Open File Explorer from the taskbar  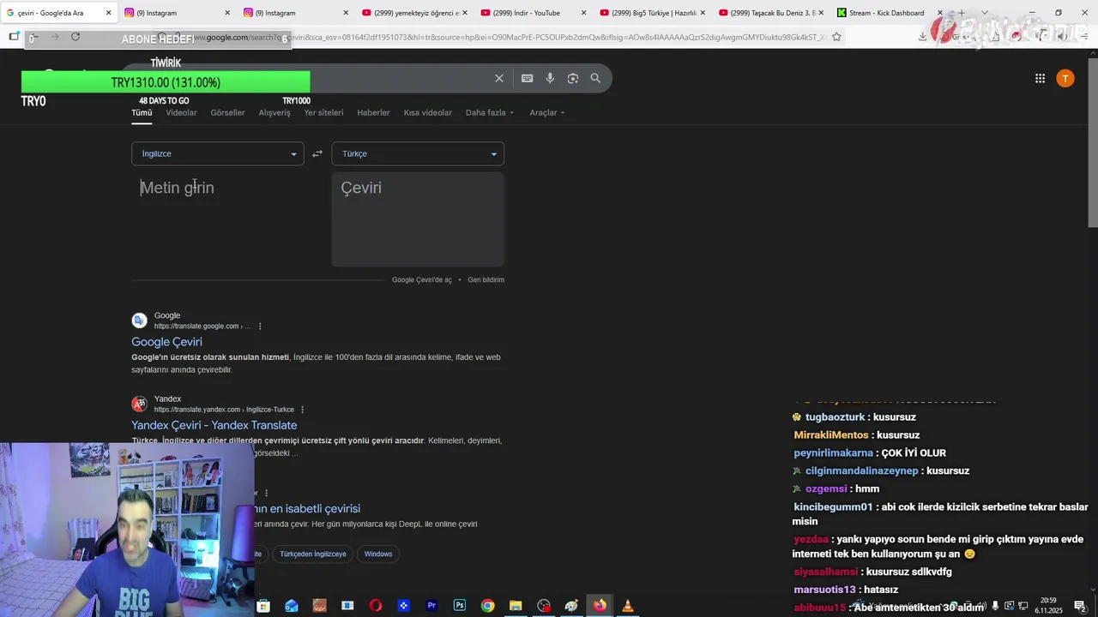[516, 606]
